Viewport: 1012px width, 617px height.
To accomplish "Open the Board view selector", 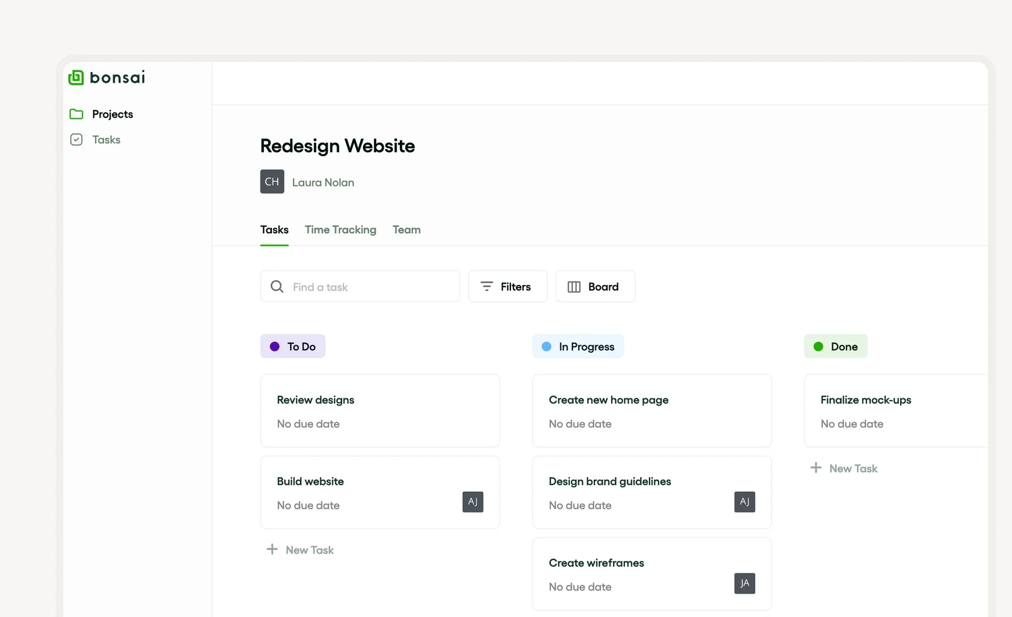I will click(596, 286).
